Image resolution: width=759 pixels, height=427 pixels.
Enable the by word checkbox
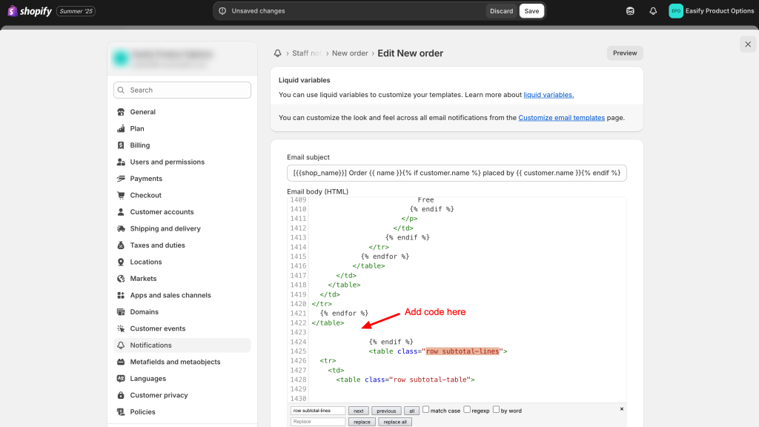tap(496, 409)
